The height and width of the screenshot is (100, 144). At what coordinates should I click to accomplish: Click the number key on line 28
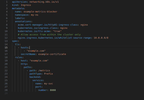click(x=43, y=90)
